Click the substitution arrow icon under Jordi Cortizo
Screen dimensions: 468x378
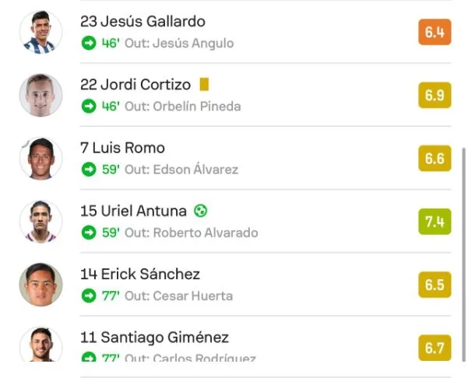click(89, 106)
